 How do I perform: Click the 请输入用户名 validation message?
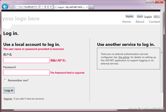(58, 61)
